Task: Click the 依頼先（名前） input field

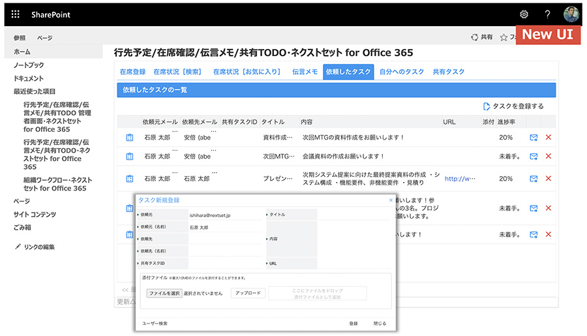Action: click(226, 251)
